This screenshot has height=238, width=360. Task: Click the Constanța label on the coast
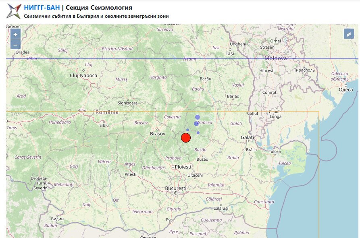point(264,202)
